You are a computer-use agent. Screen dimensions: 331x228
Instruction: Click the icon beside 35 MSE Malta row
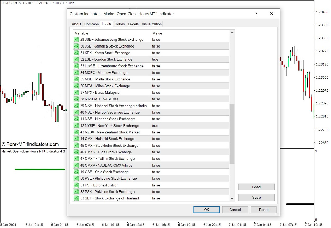coord(76,79)
